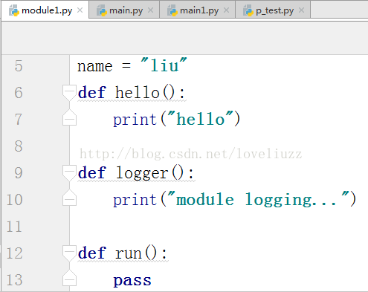Open the main1.py tab

pos(197,10)
